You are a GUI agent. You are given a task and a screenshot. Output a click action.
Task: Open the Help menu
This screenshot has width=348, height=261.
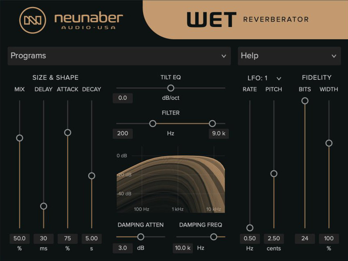(x=289, y=56)
